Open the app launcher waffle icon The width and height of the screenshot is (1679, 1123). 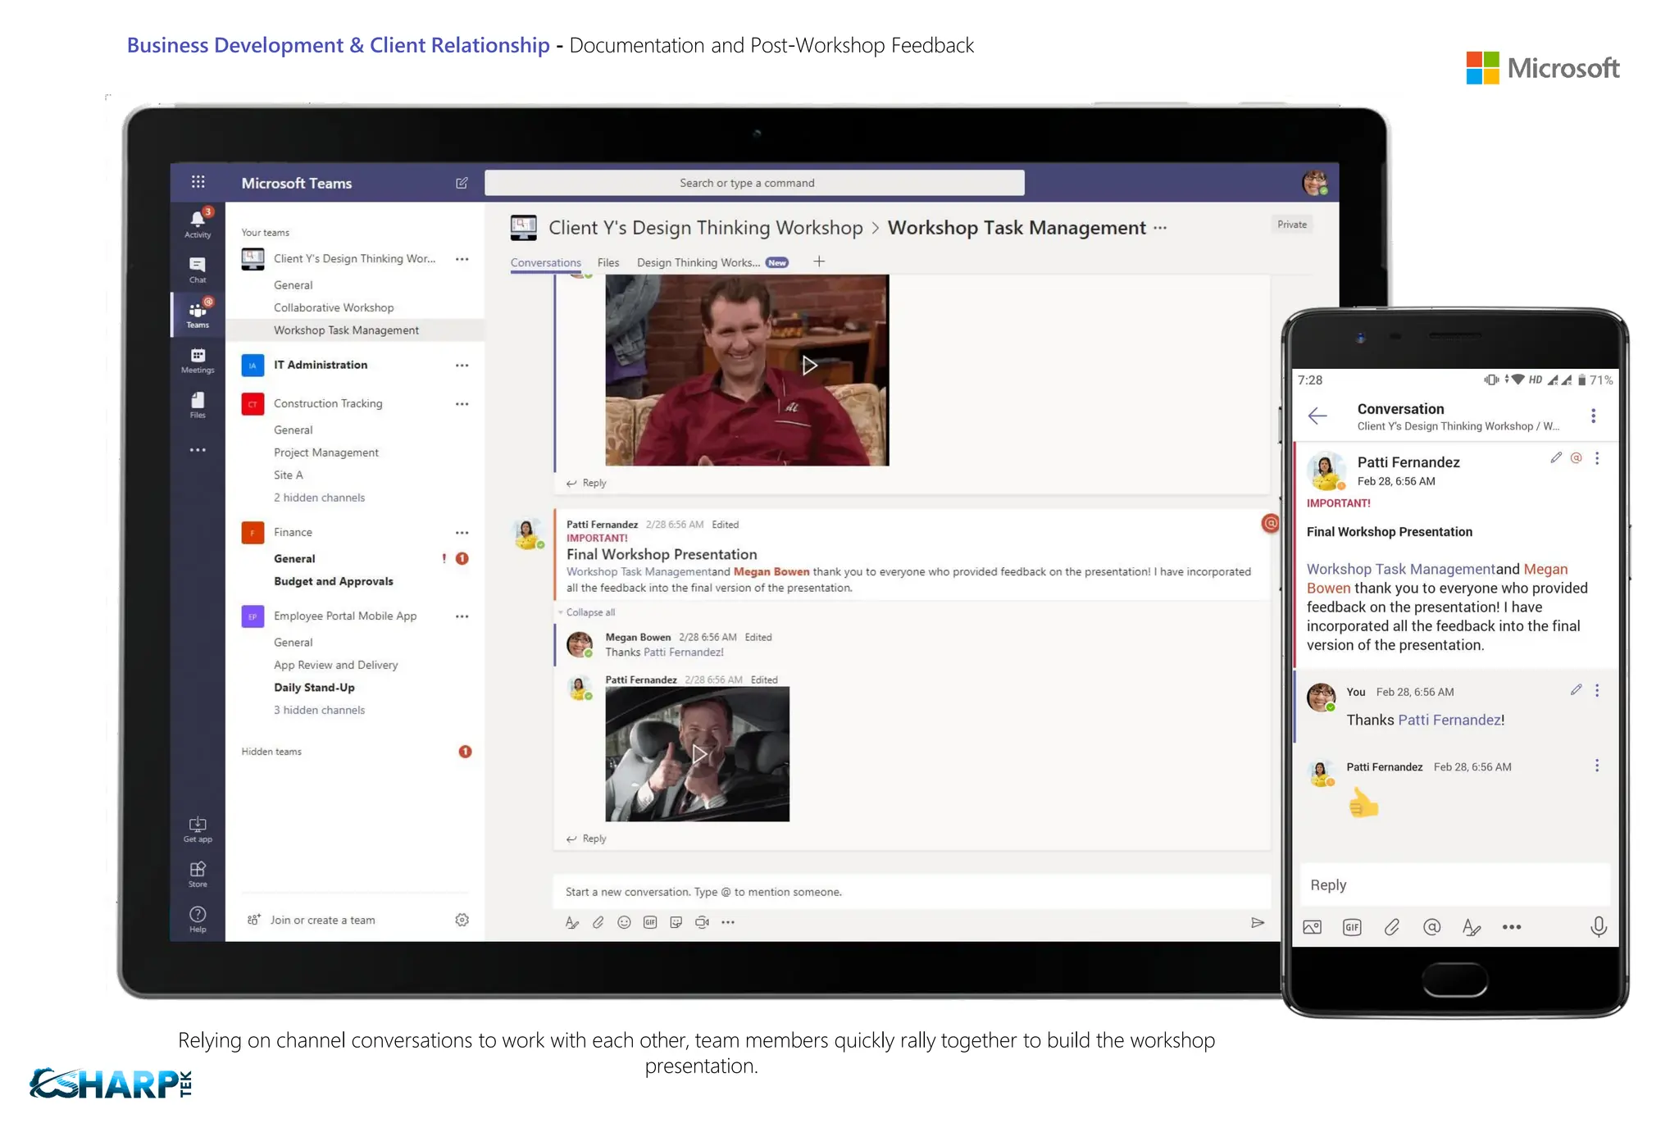(x=198, y=182)
